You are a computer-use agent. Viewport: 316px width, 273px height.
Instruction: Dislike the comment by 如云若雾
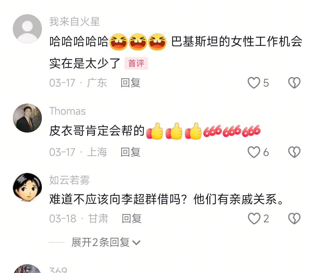click(294, 219)
